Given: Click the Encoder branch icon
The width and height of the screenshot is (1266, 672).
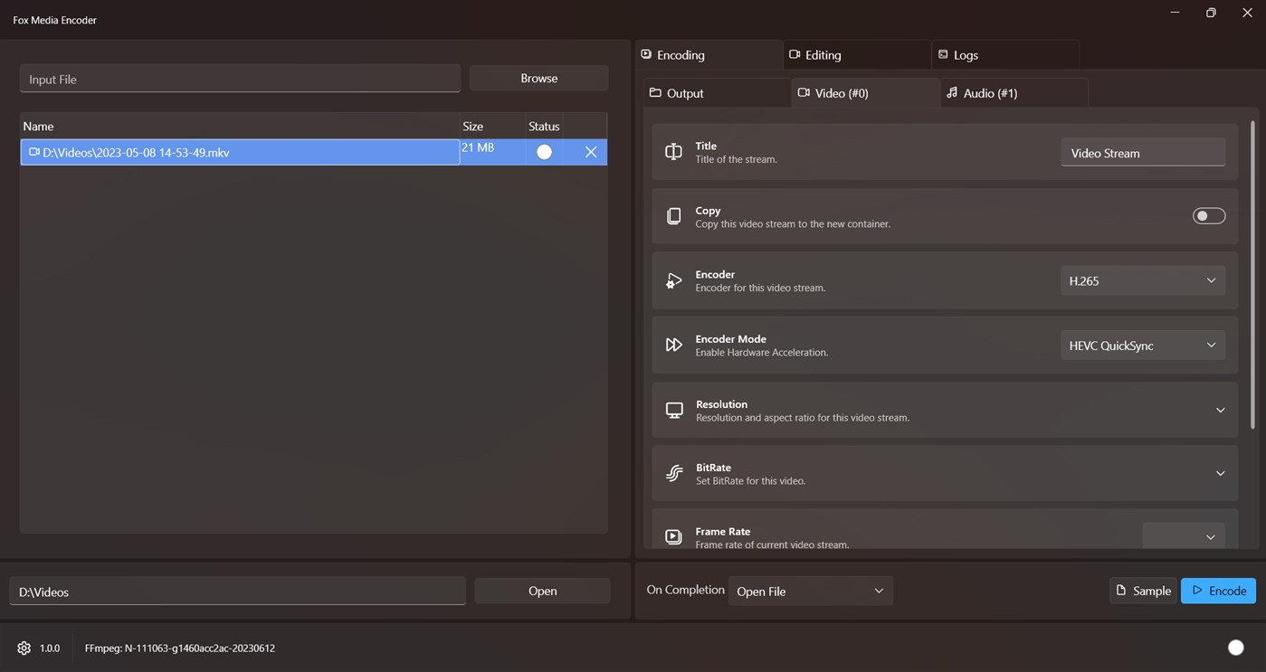Looking at the screenshot, I should point(673,280).
